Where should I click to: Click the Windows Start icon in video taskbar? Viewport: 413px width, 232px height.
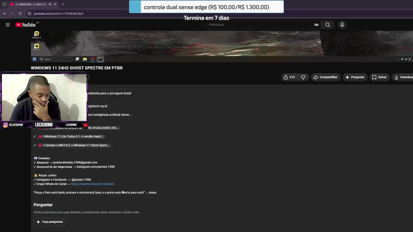tap(35, 59)
